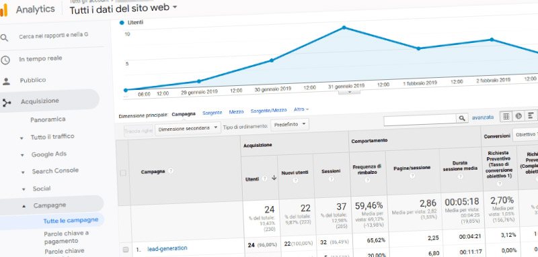Click the Utenti descending sort arrow
The width and height of the screenshot is (538, 257).
[274, 178]
